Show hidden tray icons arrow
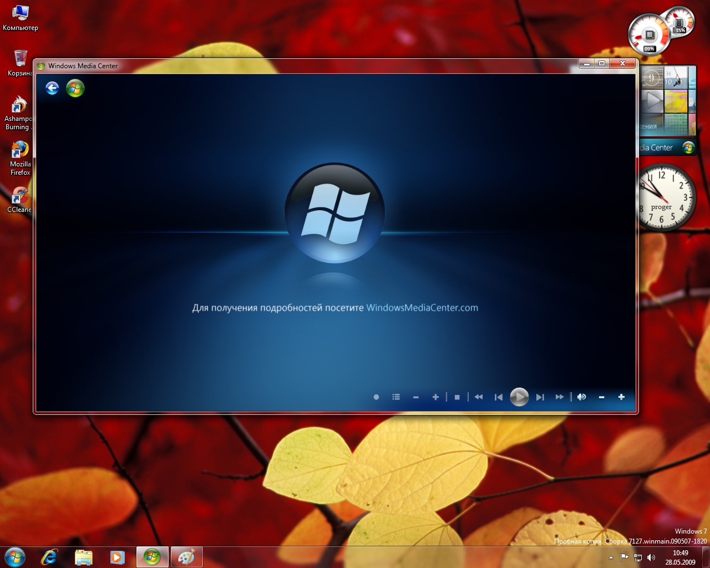The width and height of the screenshot is (710, 568). click(x=611, y=557)
